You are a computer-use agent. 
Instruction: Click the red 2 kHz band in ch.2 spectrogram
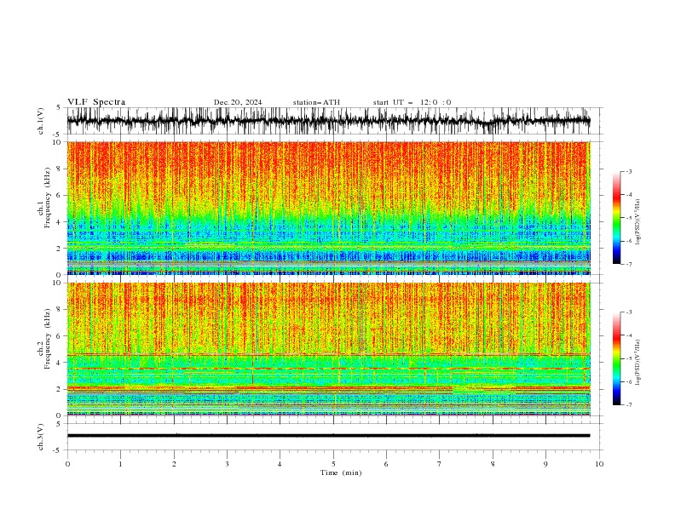328,388
